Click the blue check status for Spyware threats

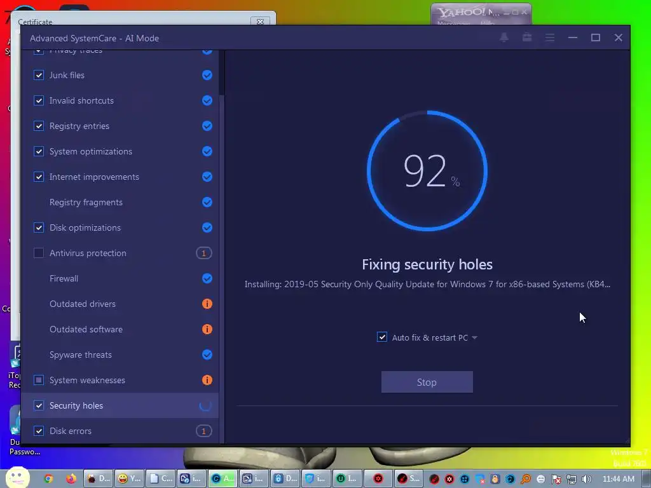coord(207,355)
